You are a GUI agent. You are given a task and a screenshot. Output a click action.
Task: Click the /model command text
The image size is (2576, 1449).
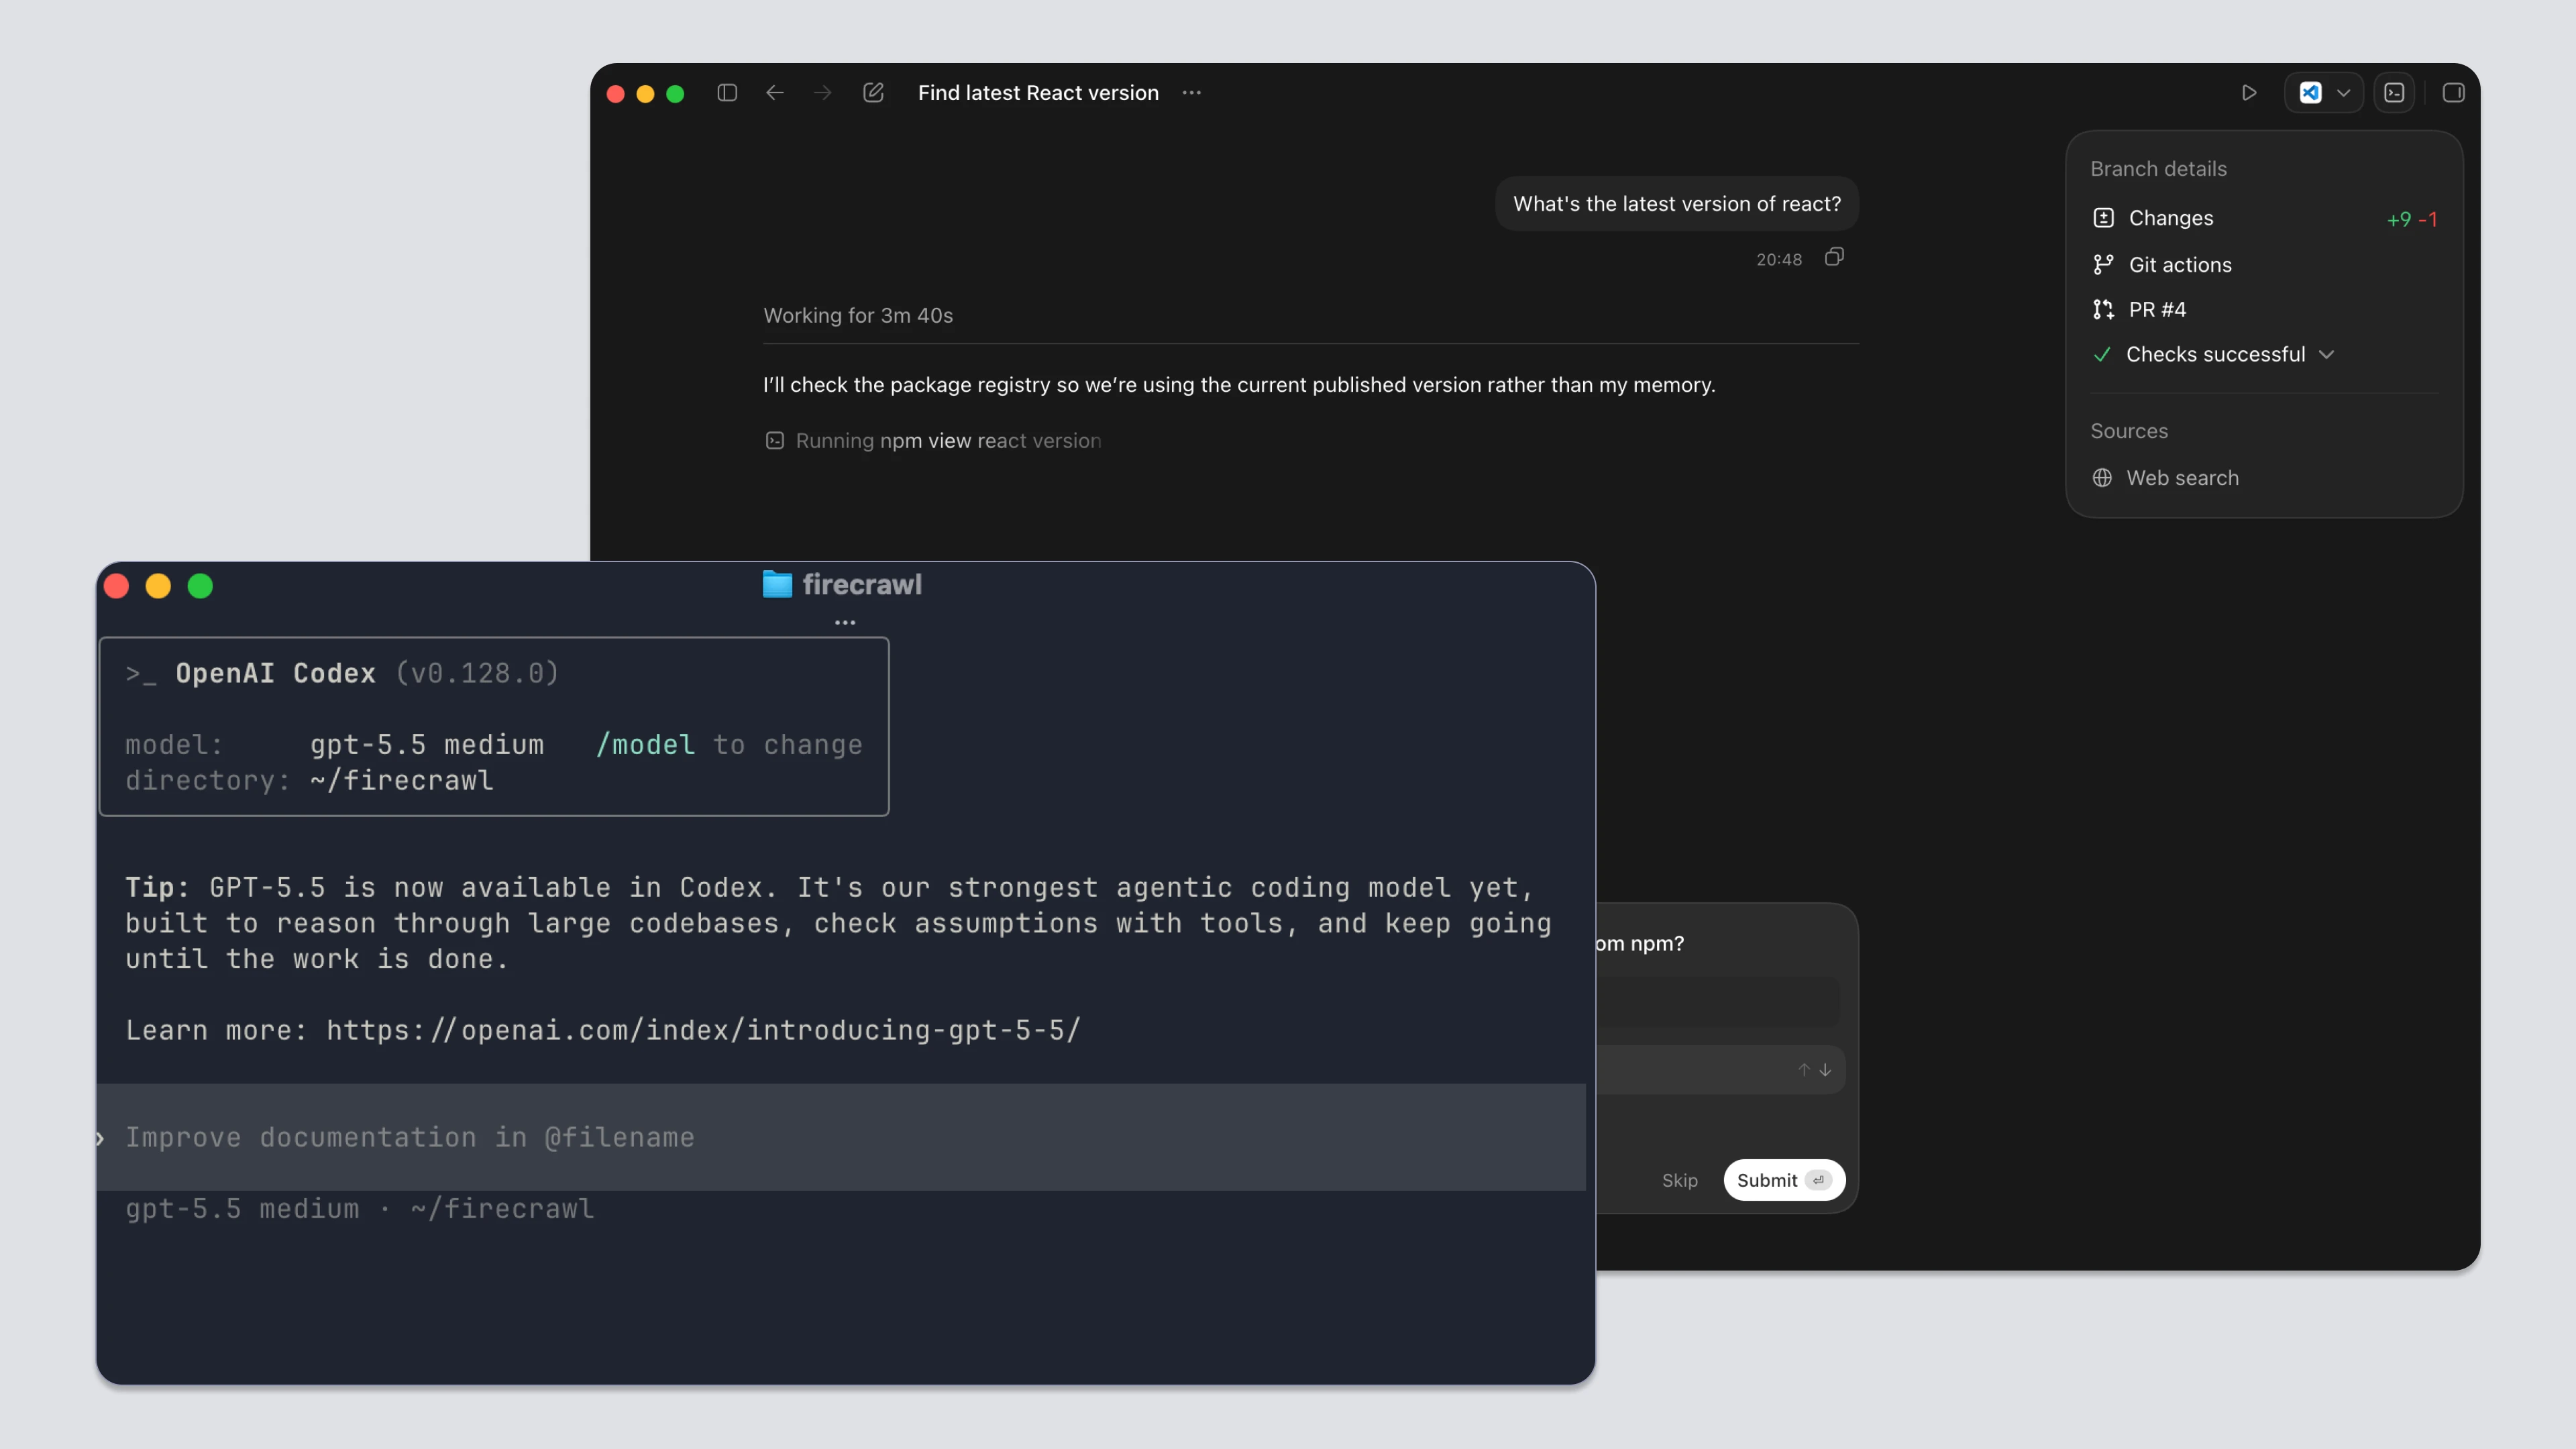[645, 745]
